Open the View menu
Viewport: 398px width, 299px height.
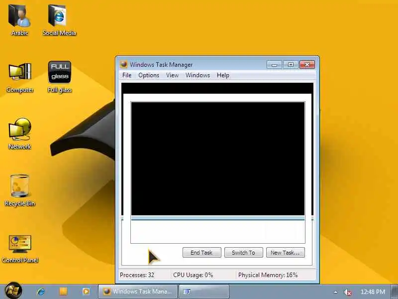pos(172,75)
